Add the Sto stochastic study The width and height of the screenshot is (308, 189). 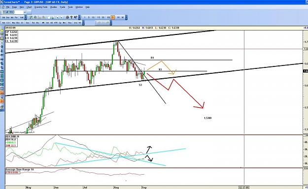(x=37, y=23)
